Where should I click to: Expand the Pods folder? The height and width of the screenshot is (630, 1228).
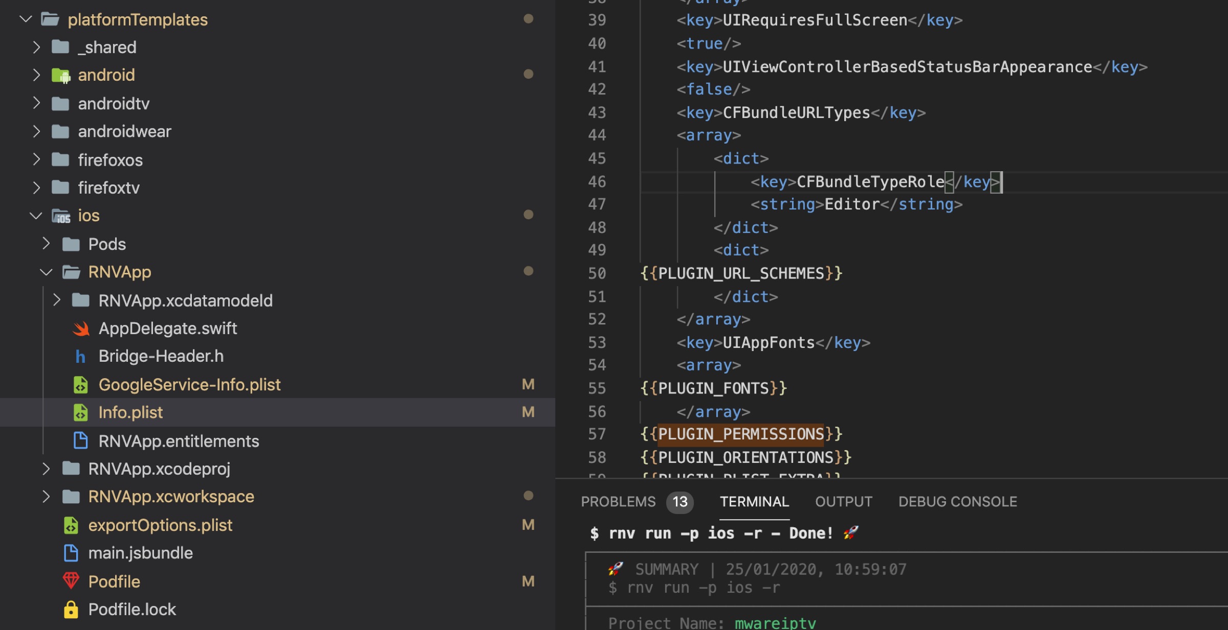click(45, 244)
